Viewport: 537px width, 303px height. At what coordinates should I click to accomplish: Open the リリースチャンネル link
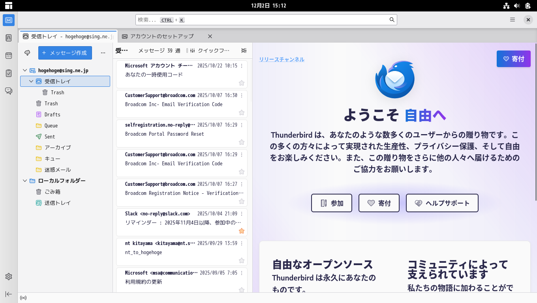(281, 59)
